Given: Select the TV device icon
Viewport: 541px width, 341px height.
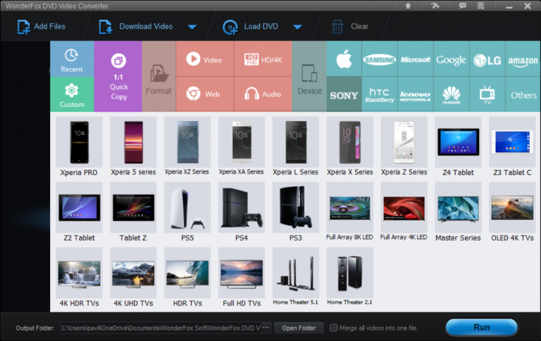Looking at the screenshot, I should click(x=487, y=94).
